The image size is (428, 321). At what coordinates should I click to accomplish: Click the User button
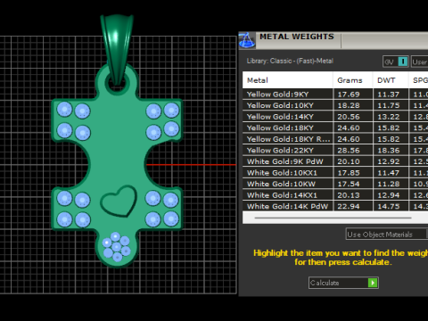coord(419,62)
